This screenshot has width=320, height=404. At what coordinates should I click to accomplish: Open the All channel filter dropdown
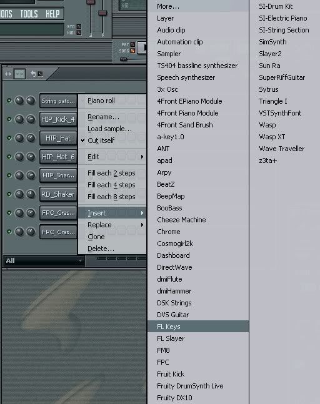(44, 261)
